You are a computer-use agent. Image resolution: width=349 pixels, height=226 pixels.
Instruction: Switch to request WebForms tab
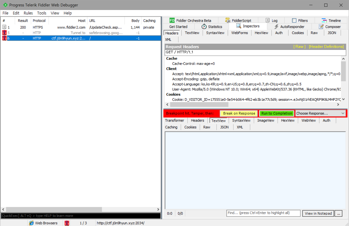240,33
